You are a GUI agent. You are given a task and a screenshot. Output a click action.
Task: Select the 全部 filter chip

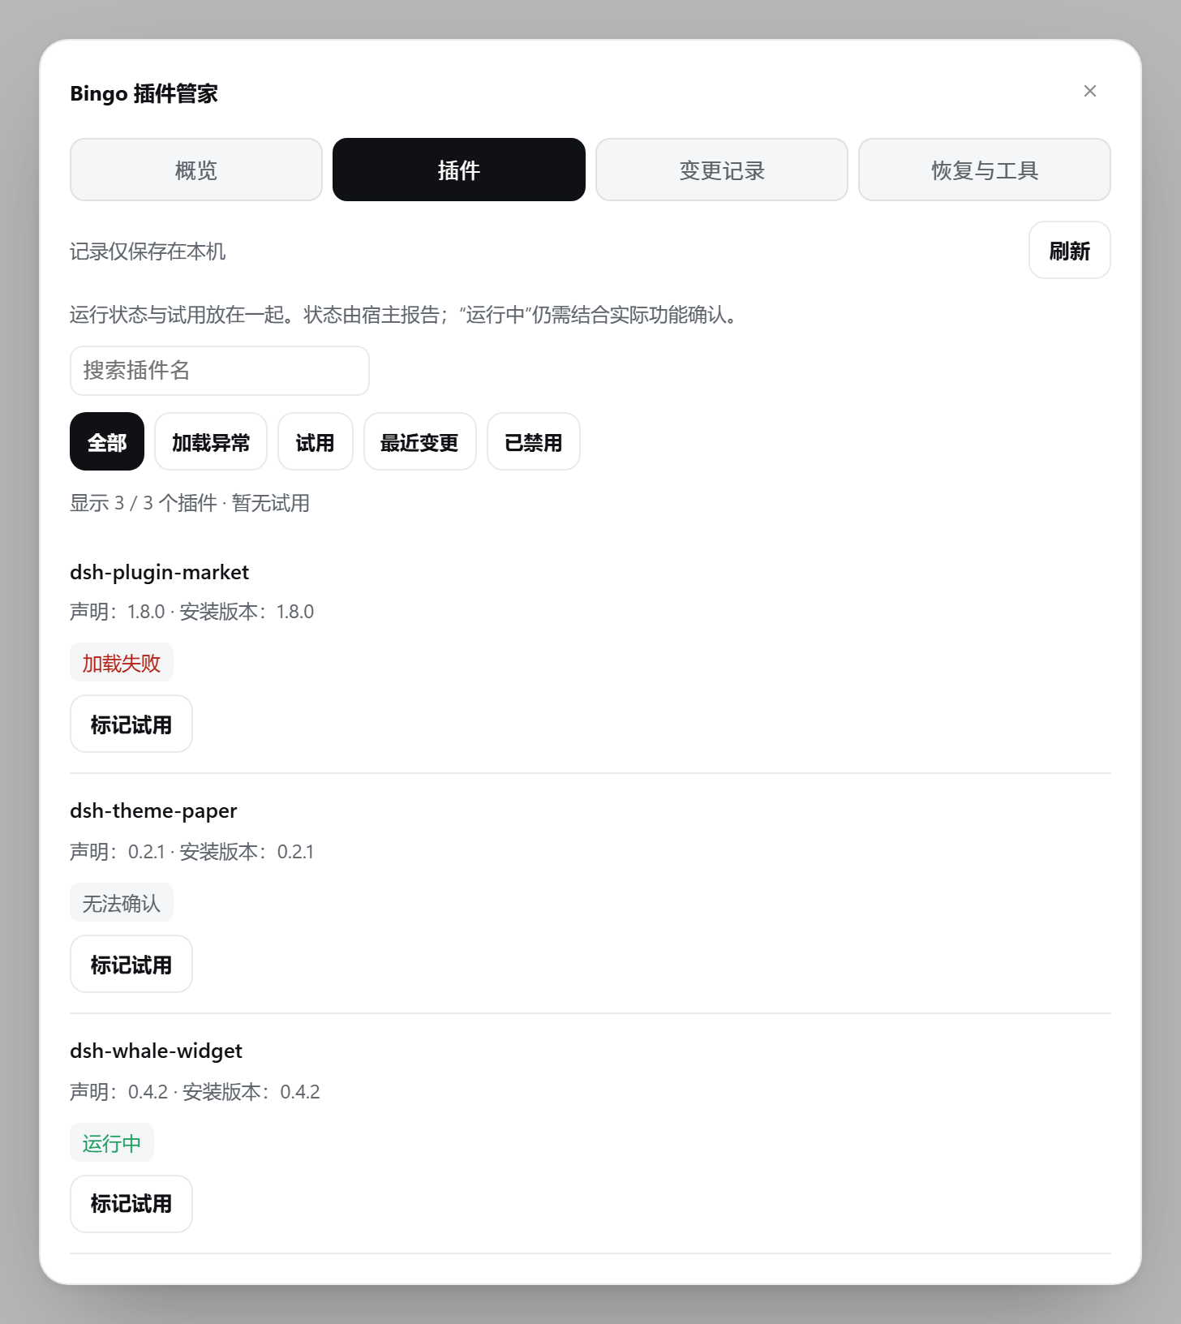point(107,441)
